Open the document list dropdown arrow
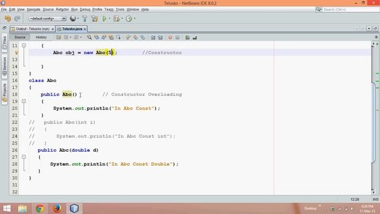380x214 pixels. pyautogui.click(x=369, y=29)
